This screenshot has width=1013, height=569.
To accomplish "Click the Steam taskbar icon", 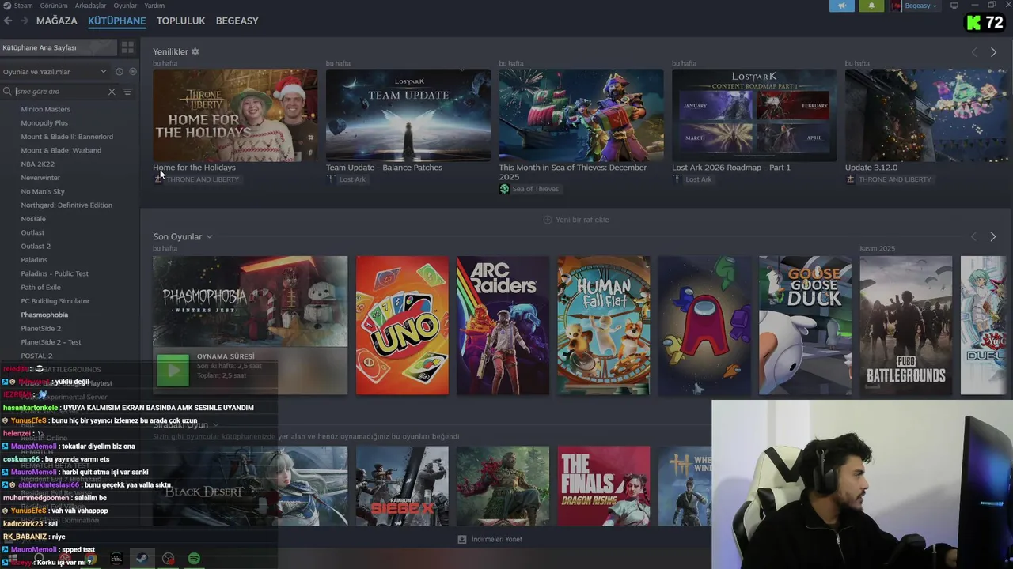I will click(x=142, y=559).
